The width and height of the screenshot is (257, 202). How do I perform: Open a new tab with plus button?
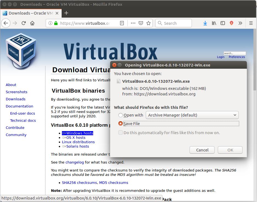click(66, 13)
